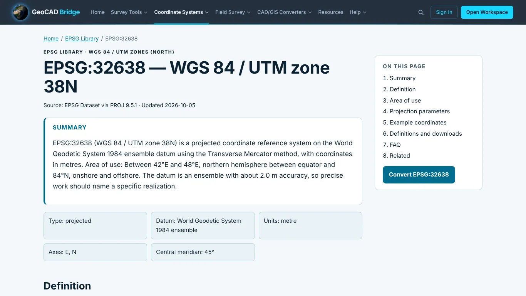Open the Resources menu item
526x296 pixels.
point(331,12)
